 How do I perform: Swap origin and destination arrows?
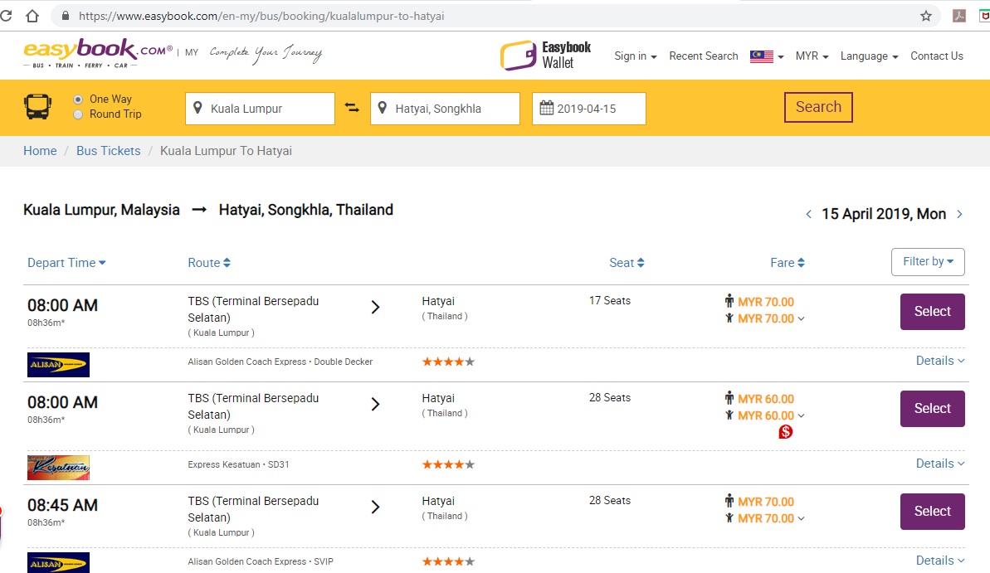click(x=352, y=108)
